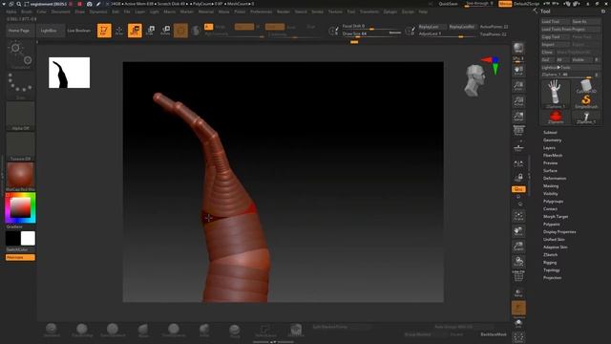This screenshot has width=611, height=344.
Task: Select the Scale transform icon
Action: point(150,31)
